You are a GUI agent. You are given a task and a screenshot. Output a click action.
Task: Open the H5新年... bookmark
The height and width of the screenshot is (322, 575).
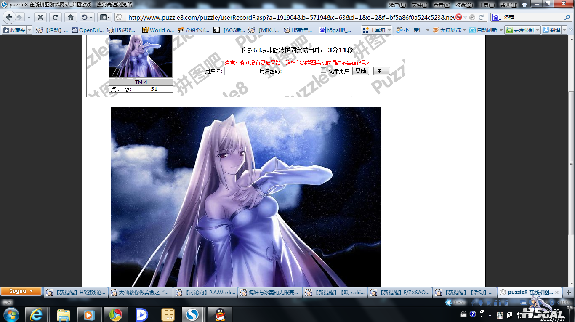pyautogui.click(x=298, y=30)
